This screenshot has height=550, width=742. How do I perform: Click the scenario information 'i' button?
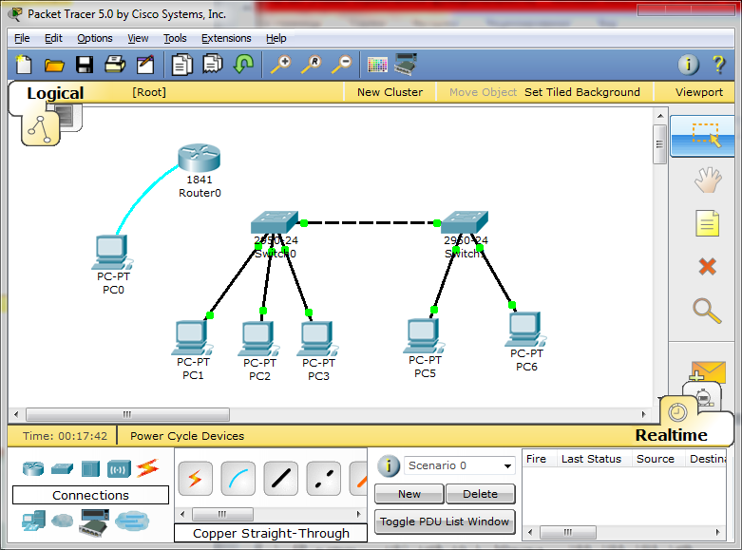coord(388,465)
